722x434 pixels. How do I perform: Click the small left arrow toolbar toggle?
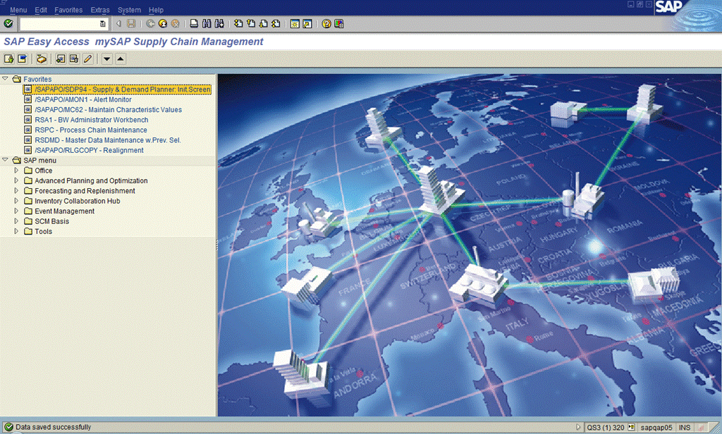click(x=118, y=23)
